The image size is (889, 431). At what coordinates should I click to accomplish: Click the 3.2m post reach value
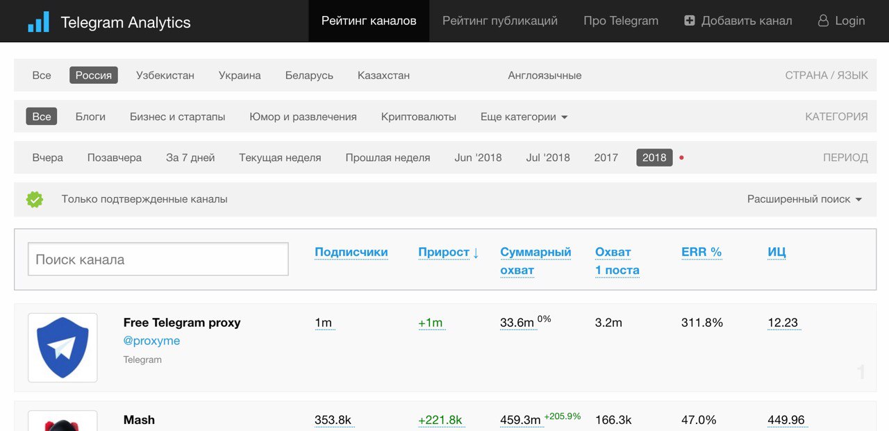pyautogui.click(x=608, y=323)
